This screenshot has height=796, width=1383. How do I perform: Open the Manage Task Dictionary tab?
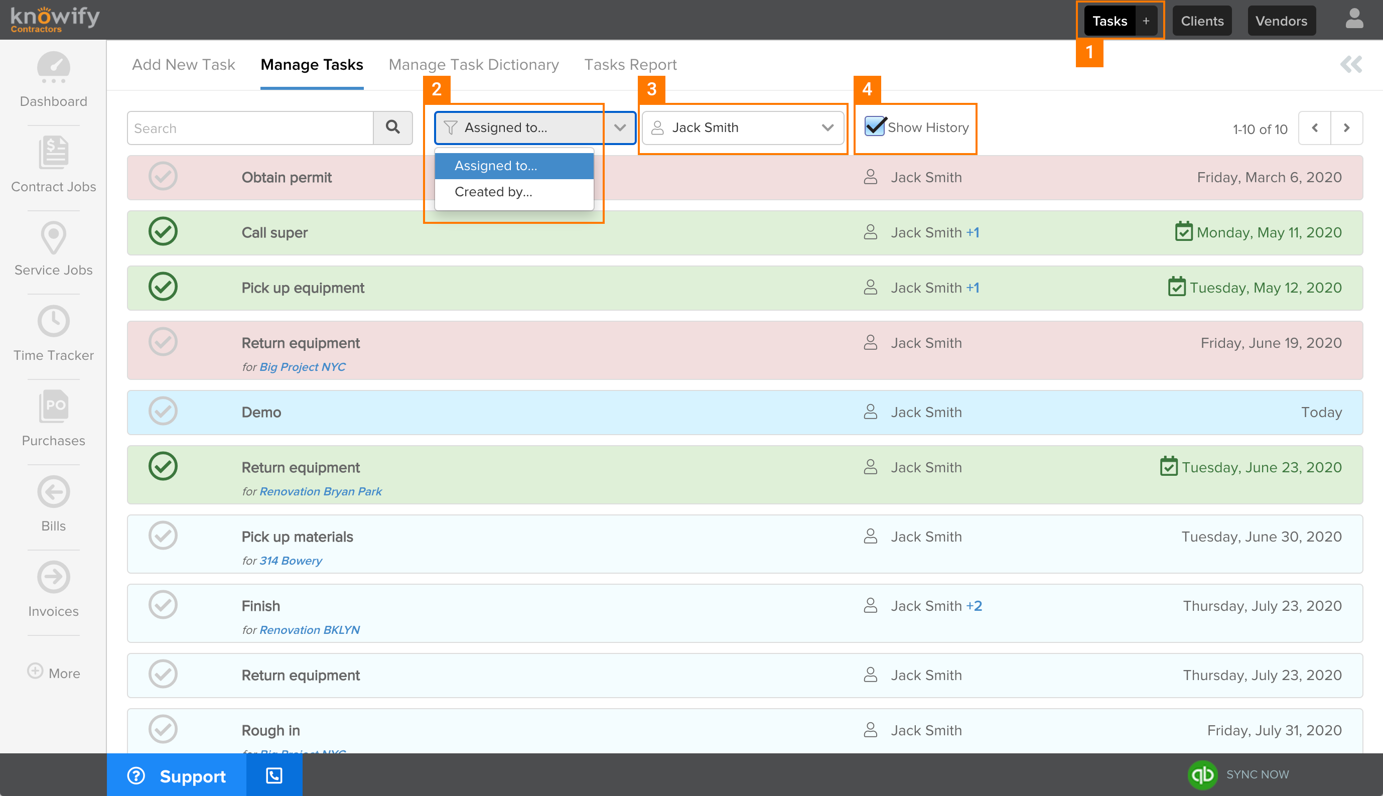(473, 65)
